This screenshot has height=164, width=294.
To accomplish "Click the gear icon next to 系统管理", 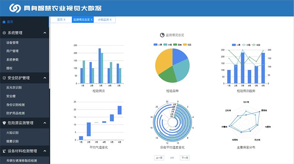I will (x=4, y=33).
